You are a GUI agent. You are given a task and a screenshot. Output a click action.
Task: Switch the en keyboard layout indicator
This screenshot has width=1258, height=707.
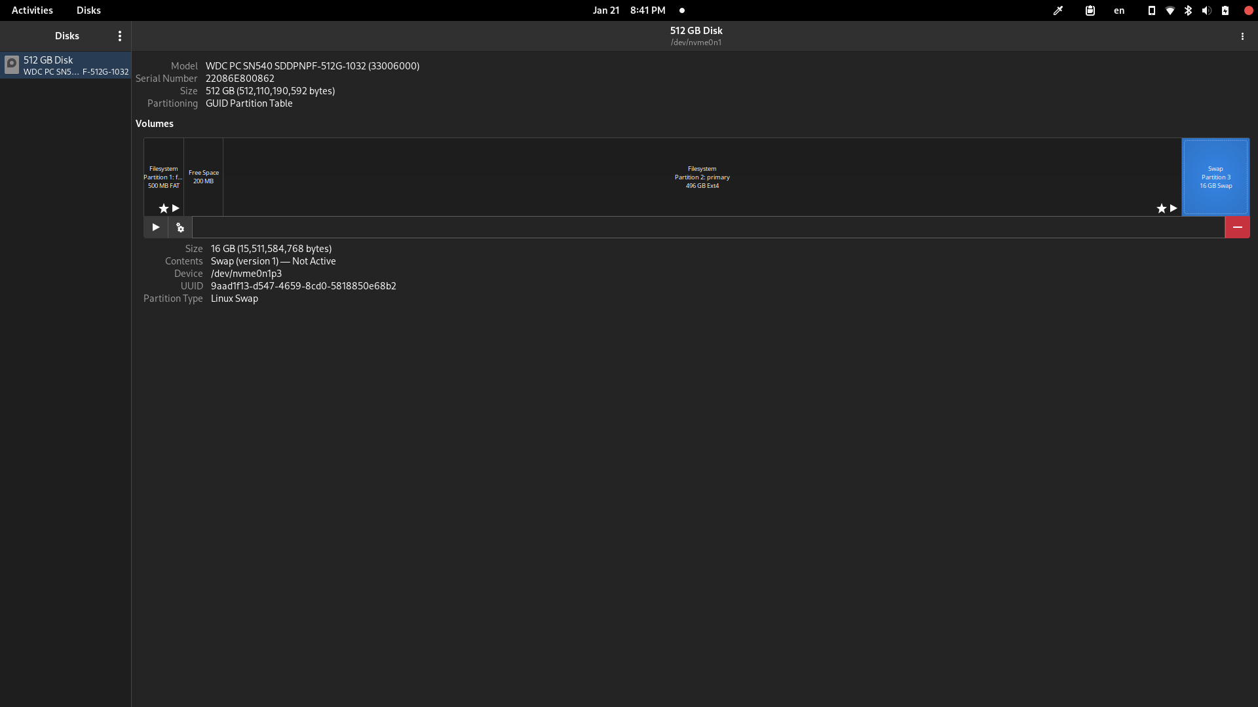[x=1119, y=10]
